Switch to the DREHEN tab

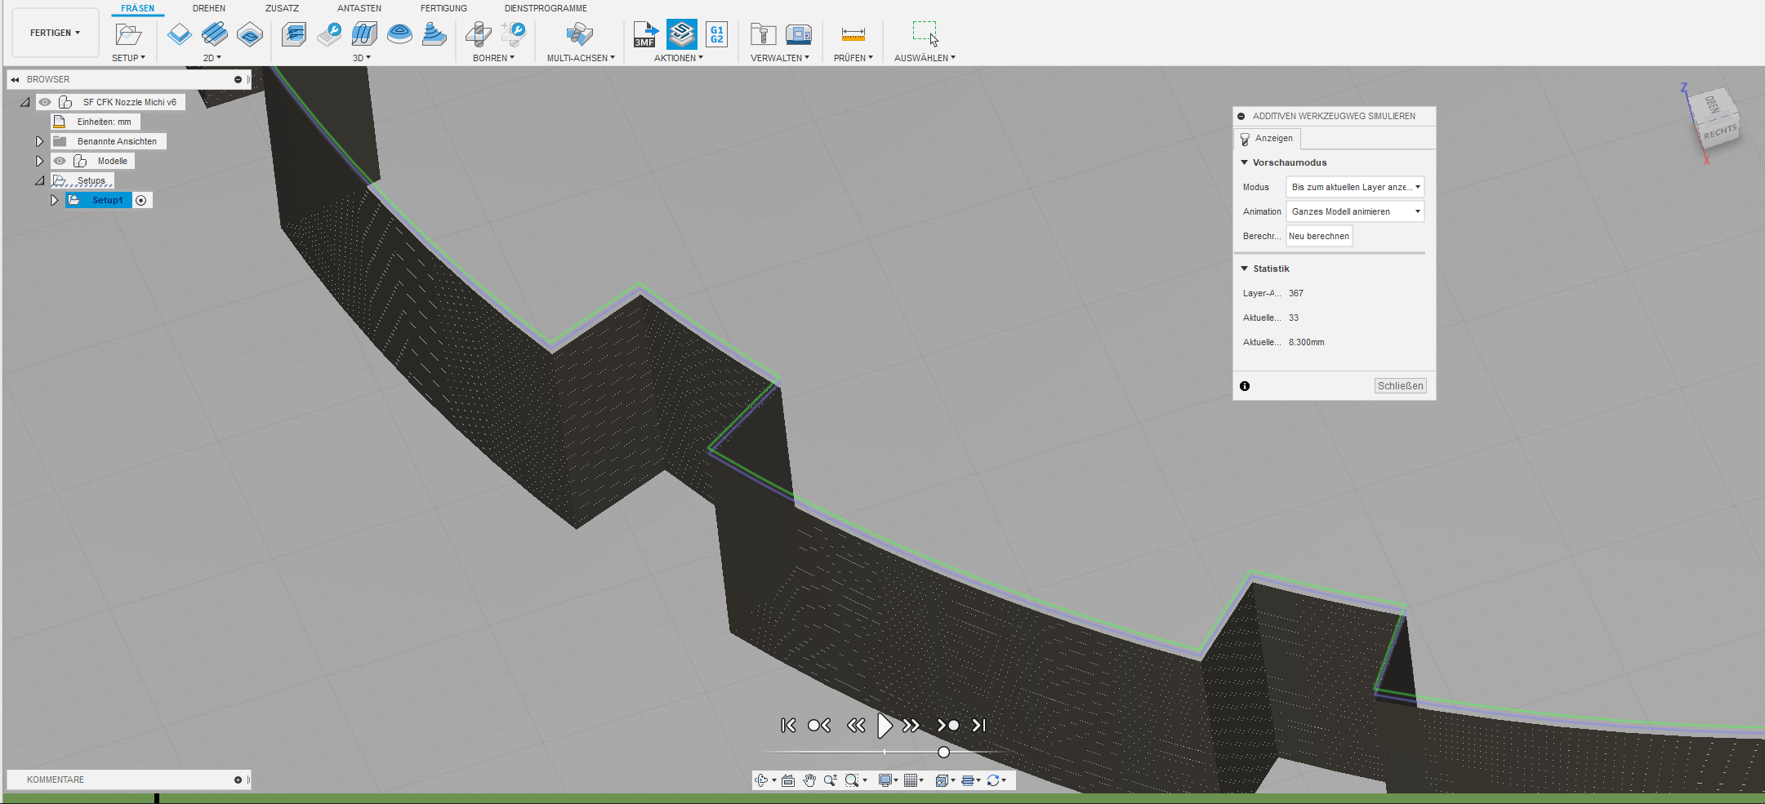[x=209, y=8]
